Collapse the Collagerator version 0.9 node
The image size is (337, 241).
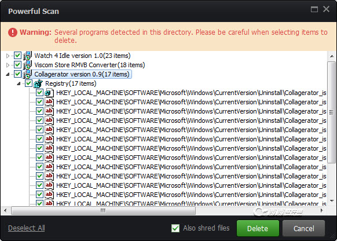coord(8,74)
